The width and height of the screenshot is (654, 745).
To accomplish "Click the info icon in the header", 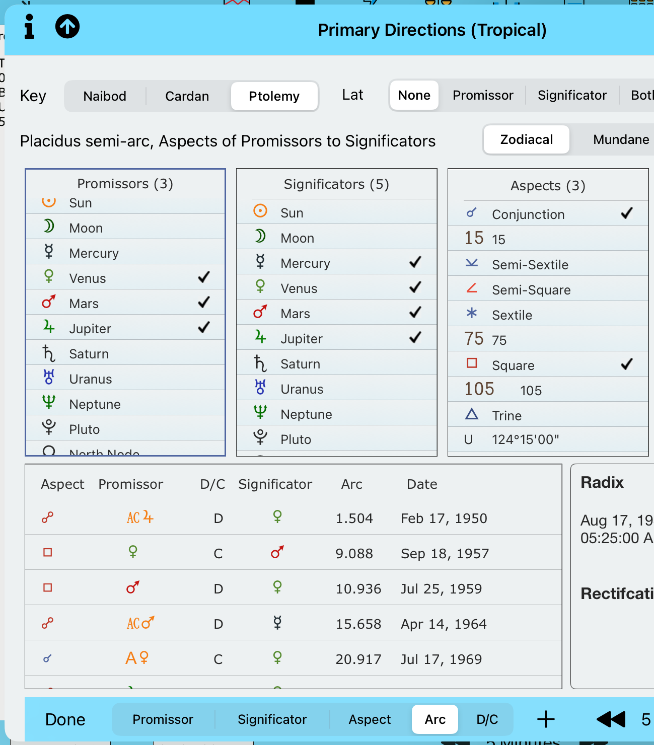I will pyautogui.click(x=30, y=27).
